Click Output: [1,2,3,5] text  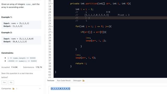13,26
